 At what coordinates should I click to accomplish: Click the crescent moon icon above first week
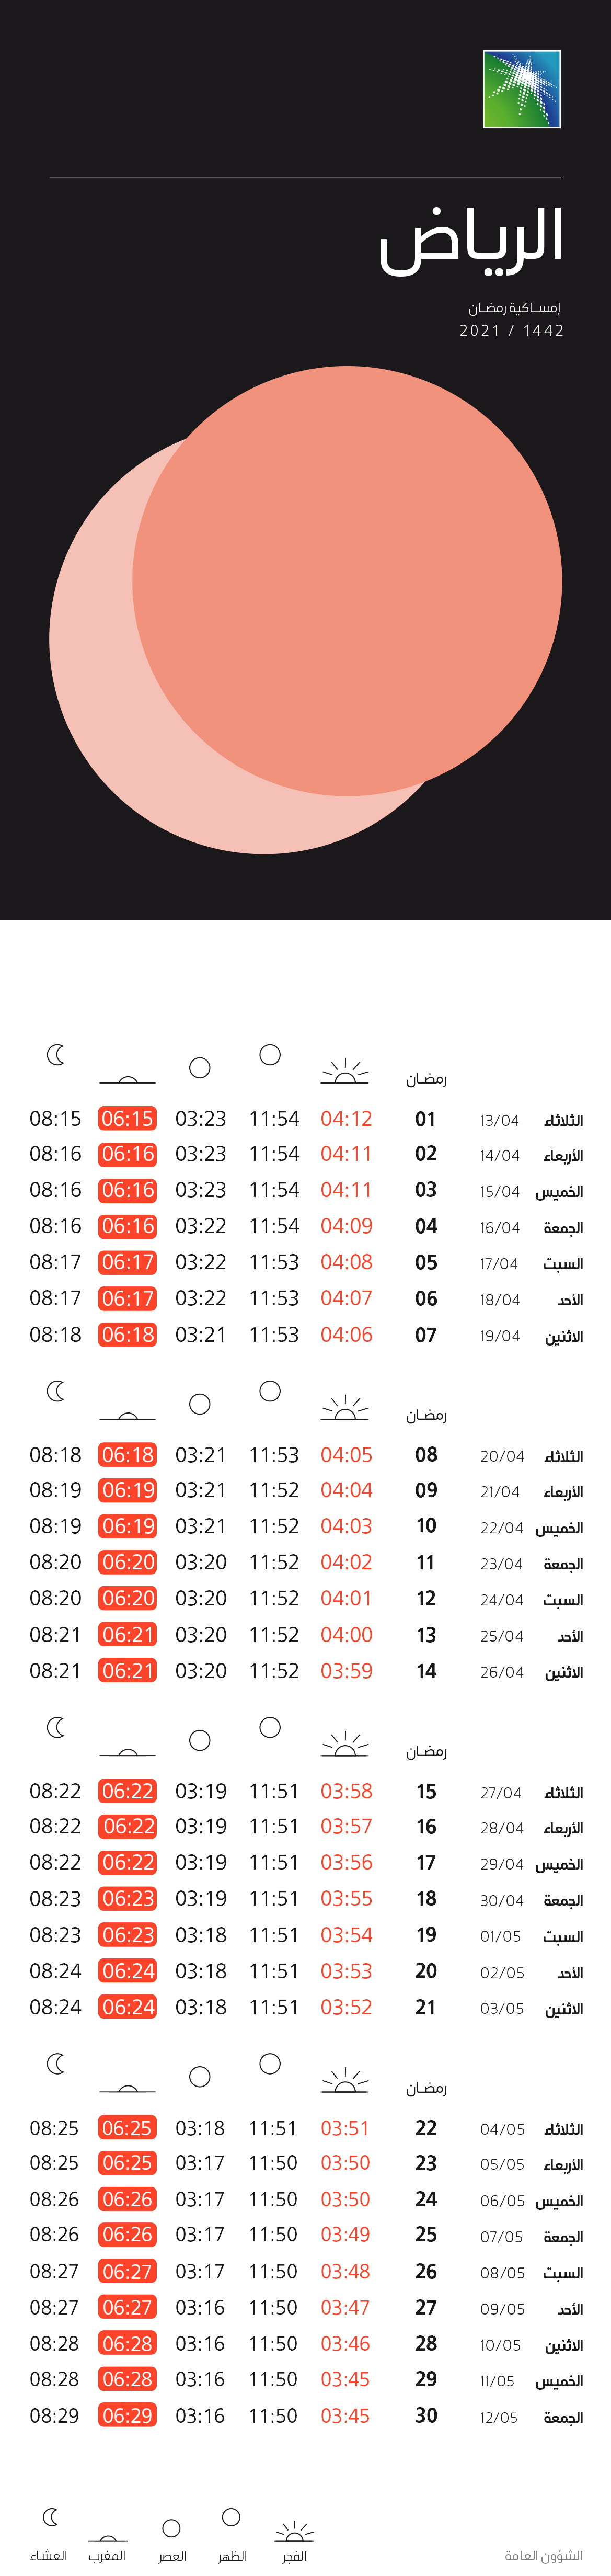(x=56, y=1054)
